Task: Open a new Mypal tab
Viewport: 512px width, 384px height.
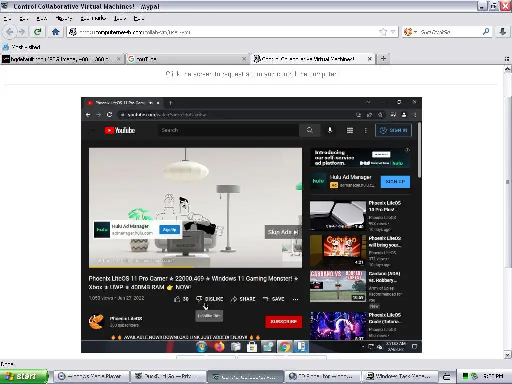Action: [383, 59]
